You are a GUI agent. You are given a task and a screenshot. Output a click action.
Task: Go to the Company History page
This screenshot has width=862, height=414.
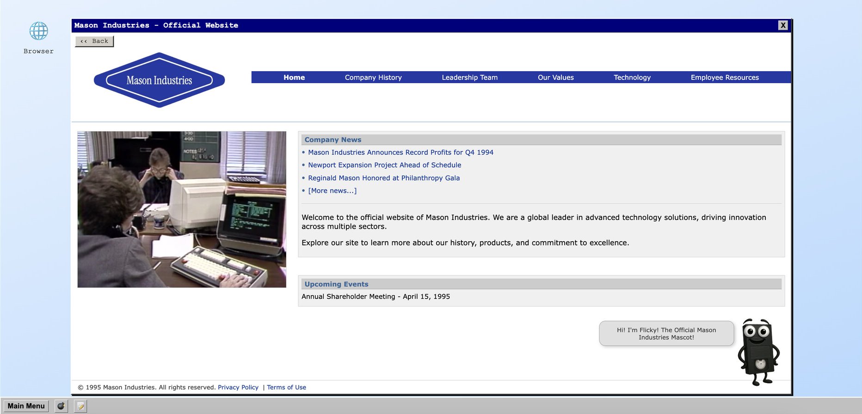coord(373,78)
